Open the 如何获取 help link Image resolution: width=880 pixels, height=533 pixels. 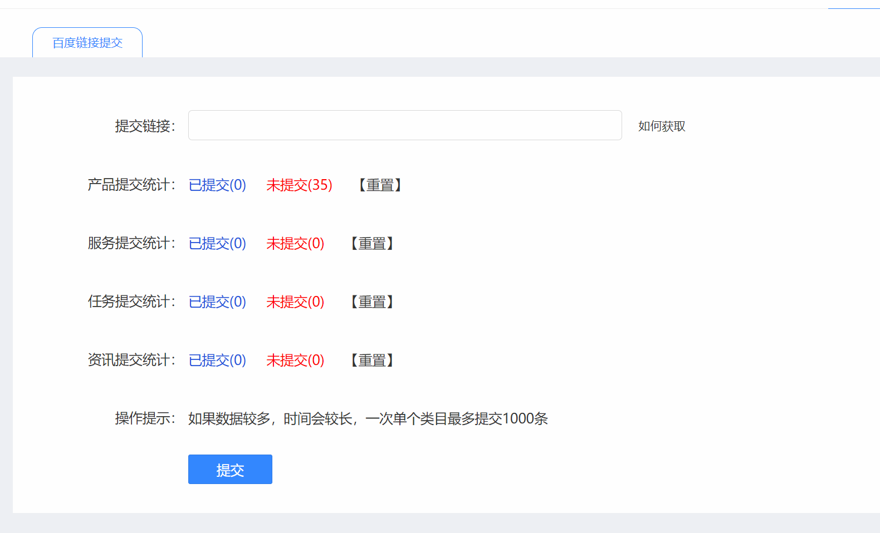point(662,126)
